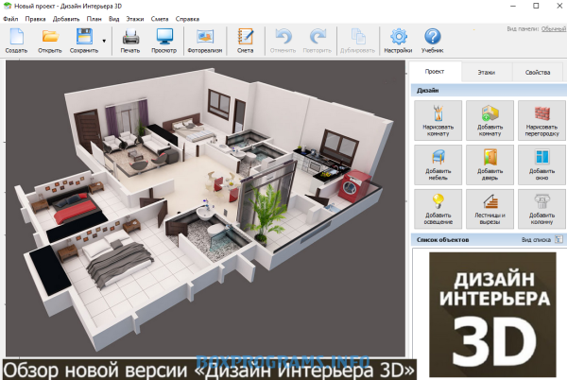
Task: Click the Дизайн Интерьера 3D logo thumbnail
Action: tap(492, 315)
